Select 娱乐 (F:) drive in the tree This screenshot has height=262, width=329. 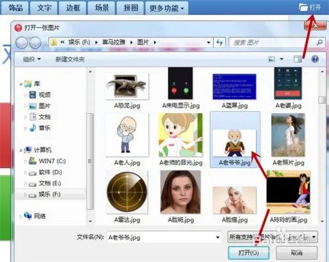(44, 194)
